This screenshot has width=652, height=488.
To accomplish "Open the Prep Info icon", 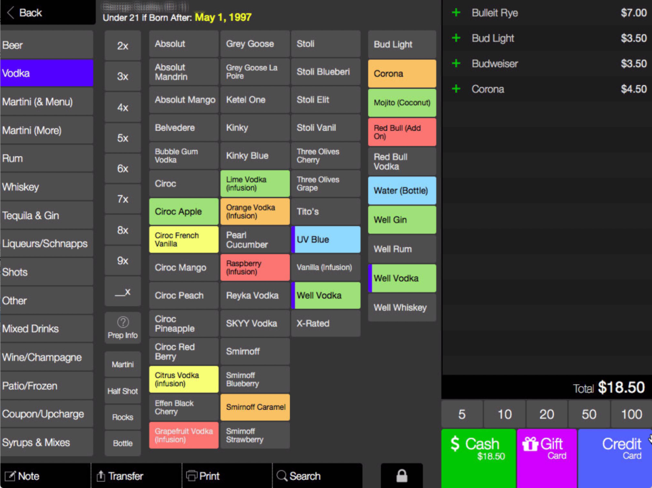I will (122, 328).
